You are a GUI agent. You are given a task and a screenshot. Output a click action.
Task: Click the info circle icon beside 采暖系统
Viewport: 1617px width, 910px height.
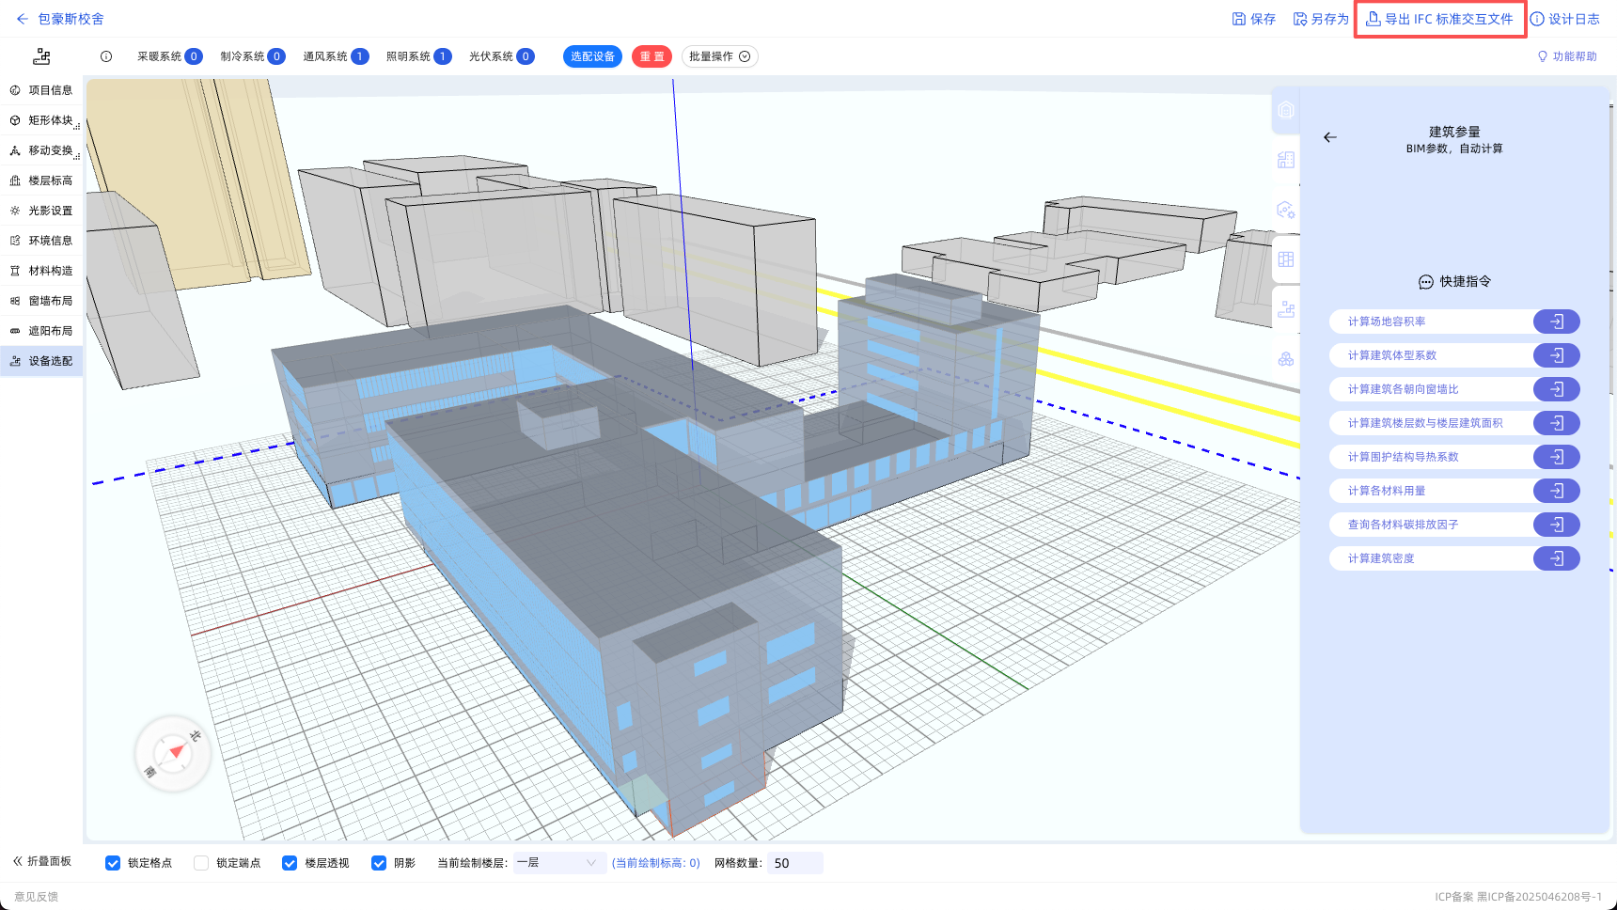point(106,56)
